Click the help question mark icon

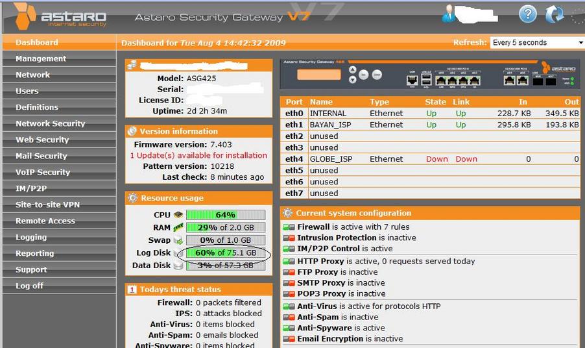coord(527,14)
